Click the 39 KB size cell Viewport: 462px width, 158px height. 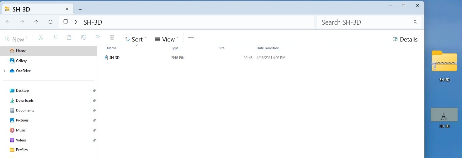click(x=248, y=58)
